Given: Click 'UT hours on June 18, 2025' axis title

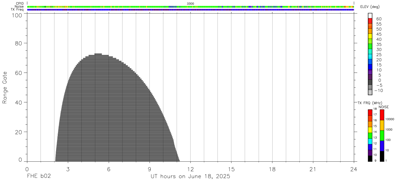Looking at the screenshot, I should [x=190, y=177].
